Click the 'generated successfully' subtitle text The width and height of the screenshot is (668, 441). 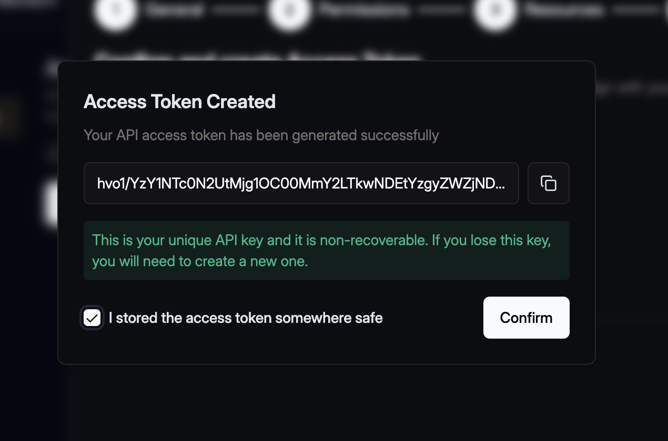(x=261, y=135)
